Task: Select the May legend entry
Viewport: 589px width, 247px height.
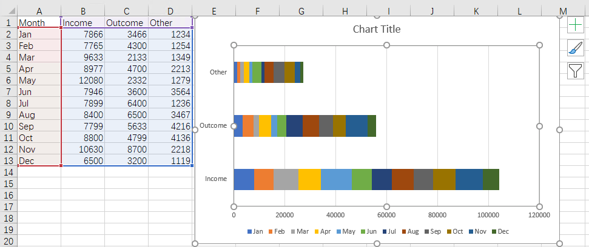Action: pos(346,232)
